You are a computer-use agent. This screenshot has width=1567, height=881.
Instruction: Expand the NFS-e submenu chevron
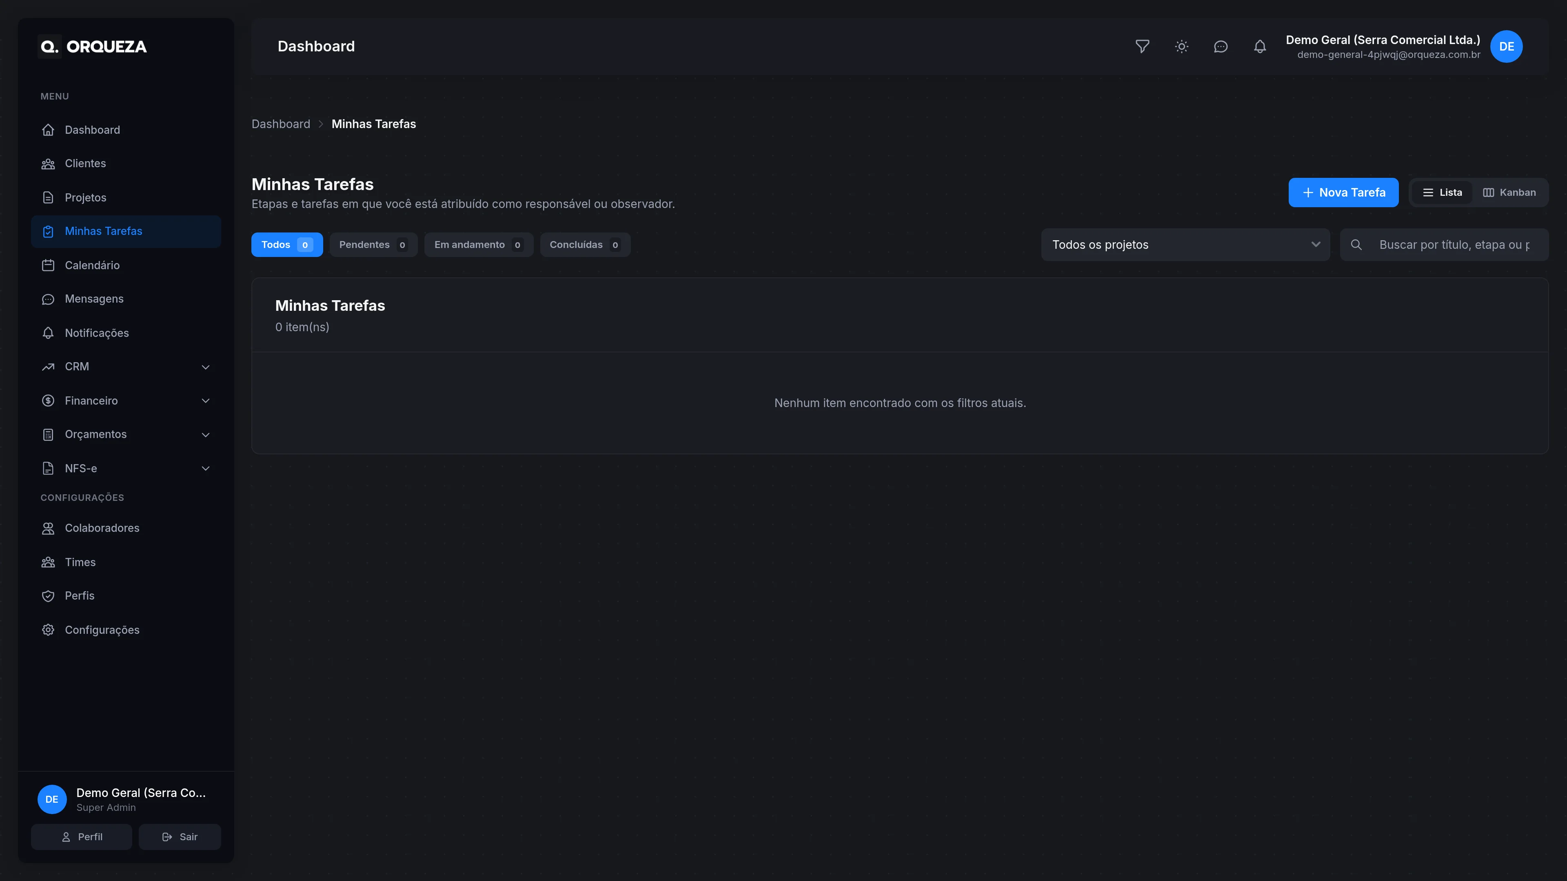click(x=206, y=468)
